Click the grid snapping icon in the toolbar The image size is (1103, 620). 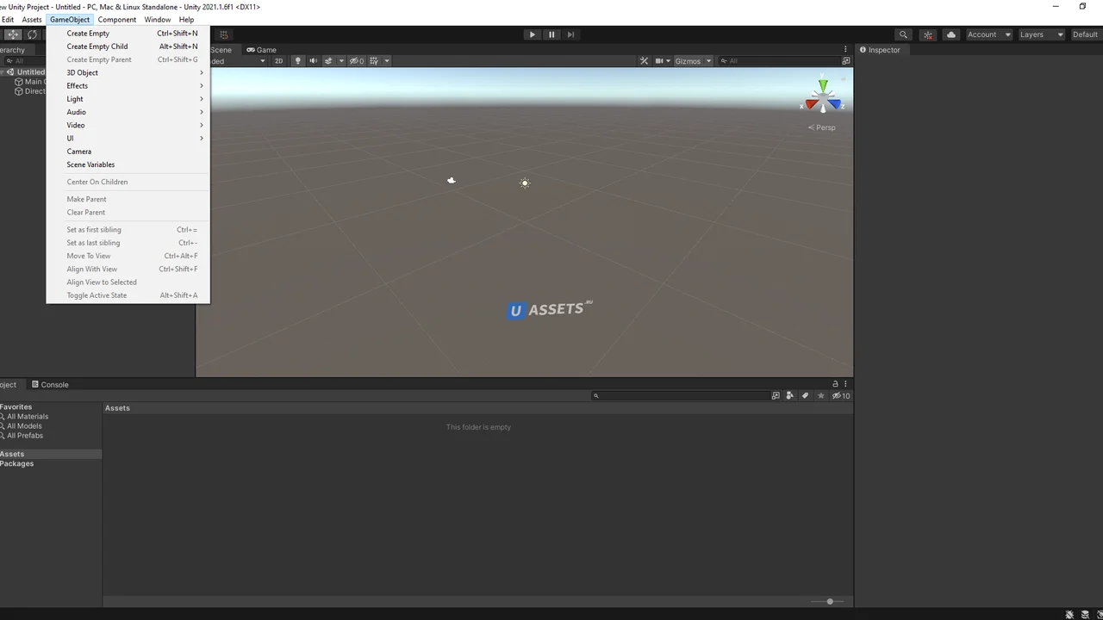click(224, 34)
